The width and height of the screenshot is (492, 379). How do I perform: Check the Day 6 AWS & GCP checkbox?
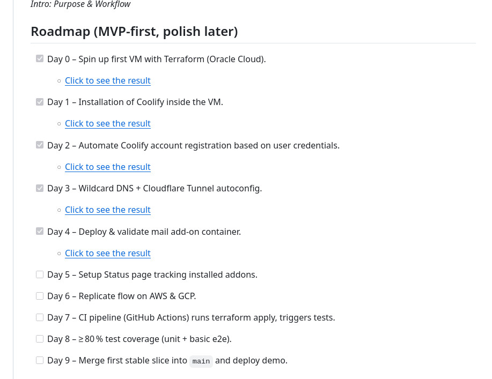pos(40,296)
